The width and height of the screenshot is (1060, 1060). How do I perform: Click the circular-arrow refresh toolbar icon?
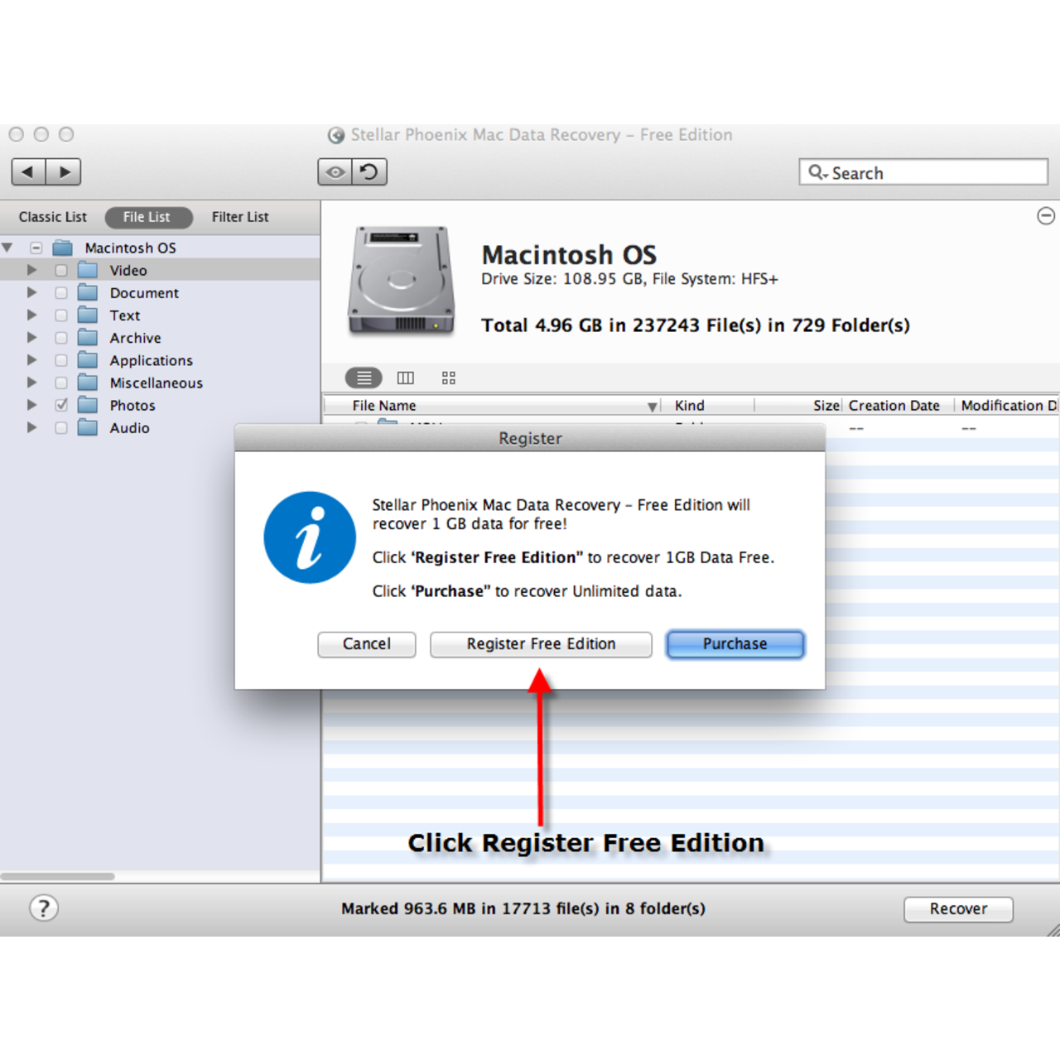point(369,172)
